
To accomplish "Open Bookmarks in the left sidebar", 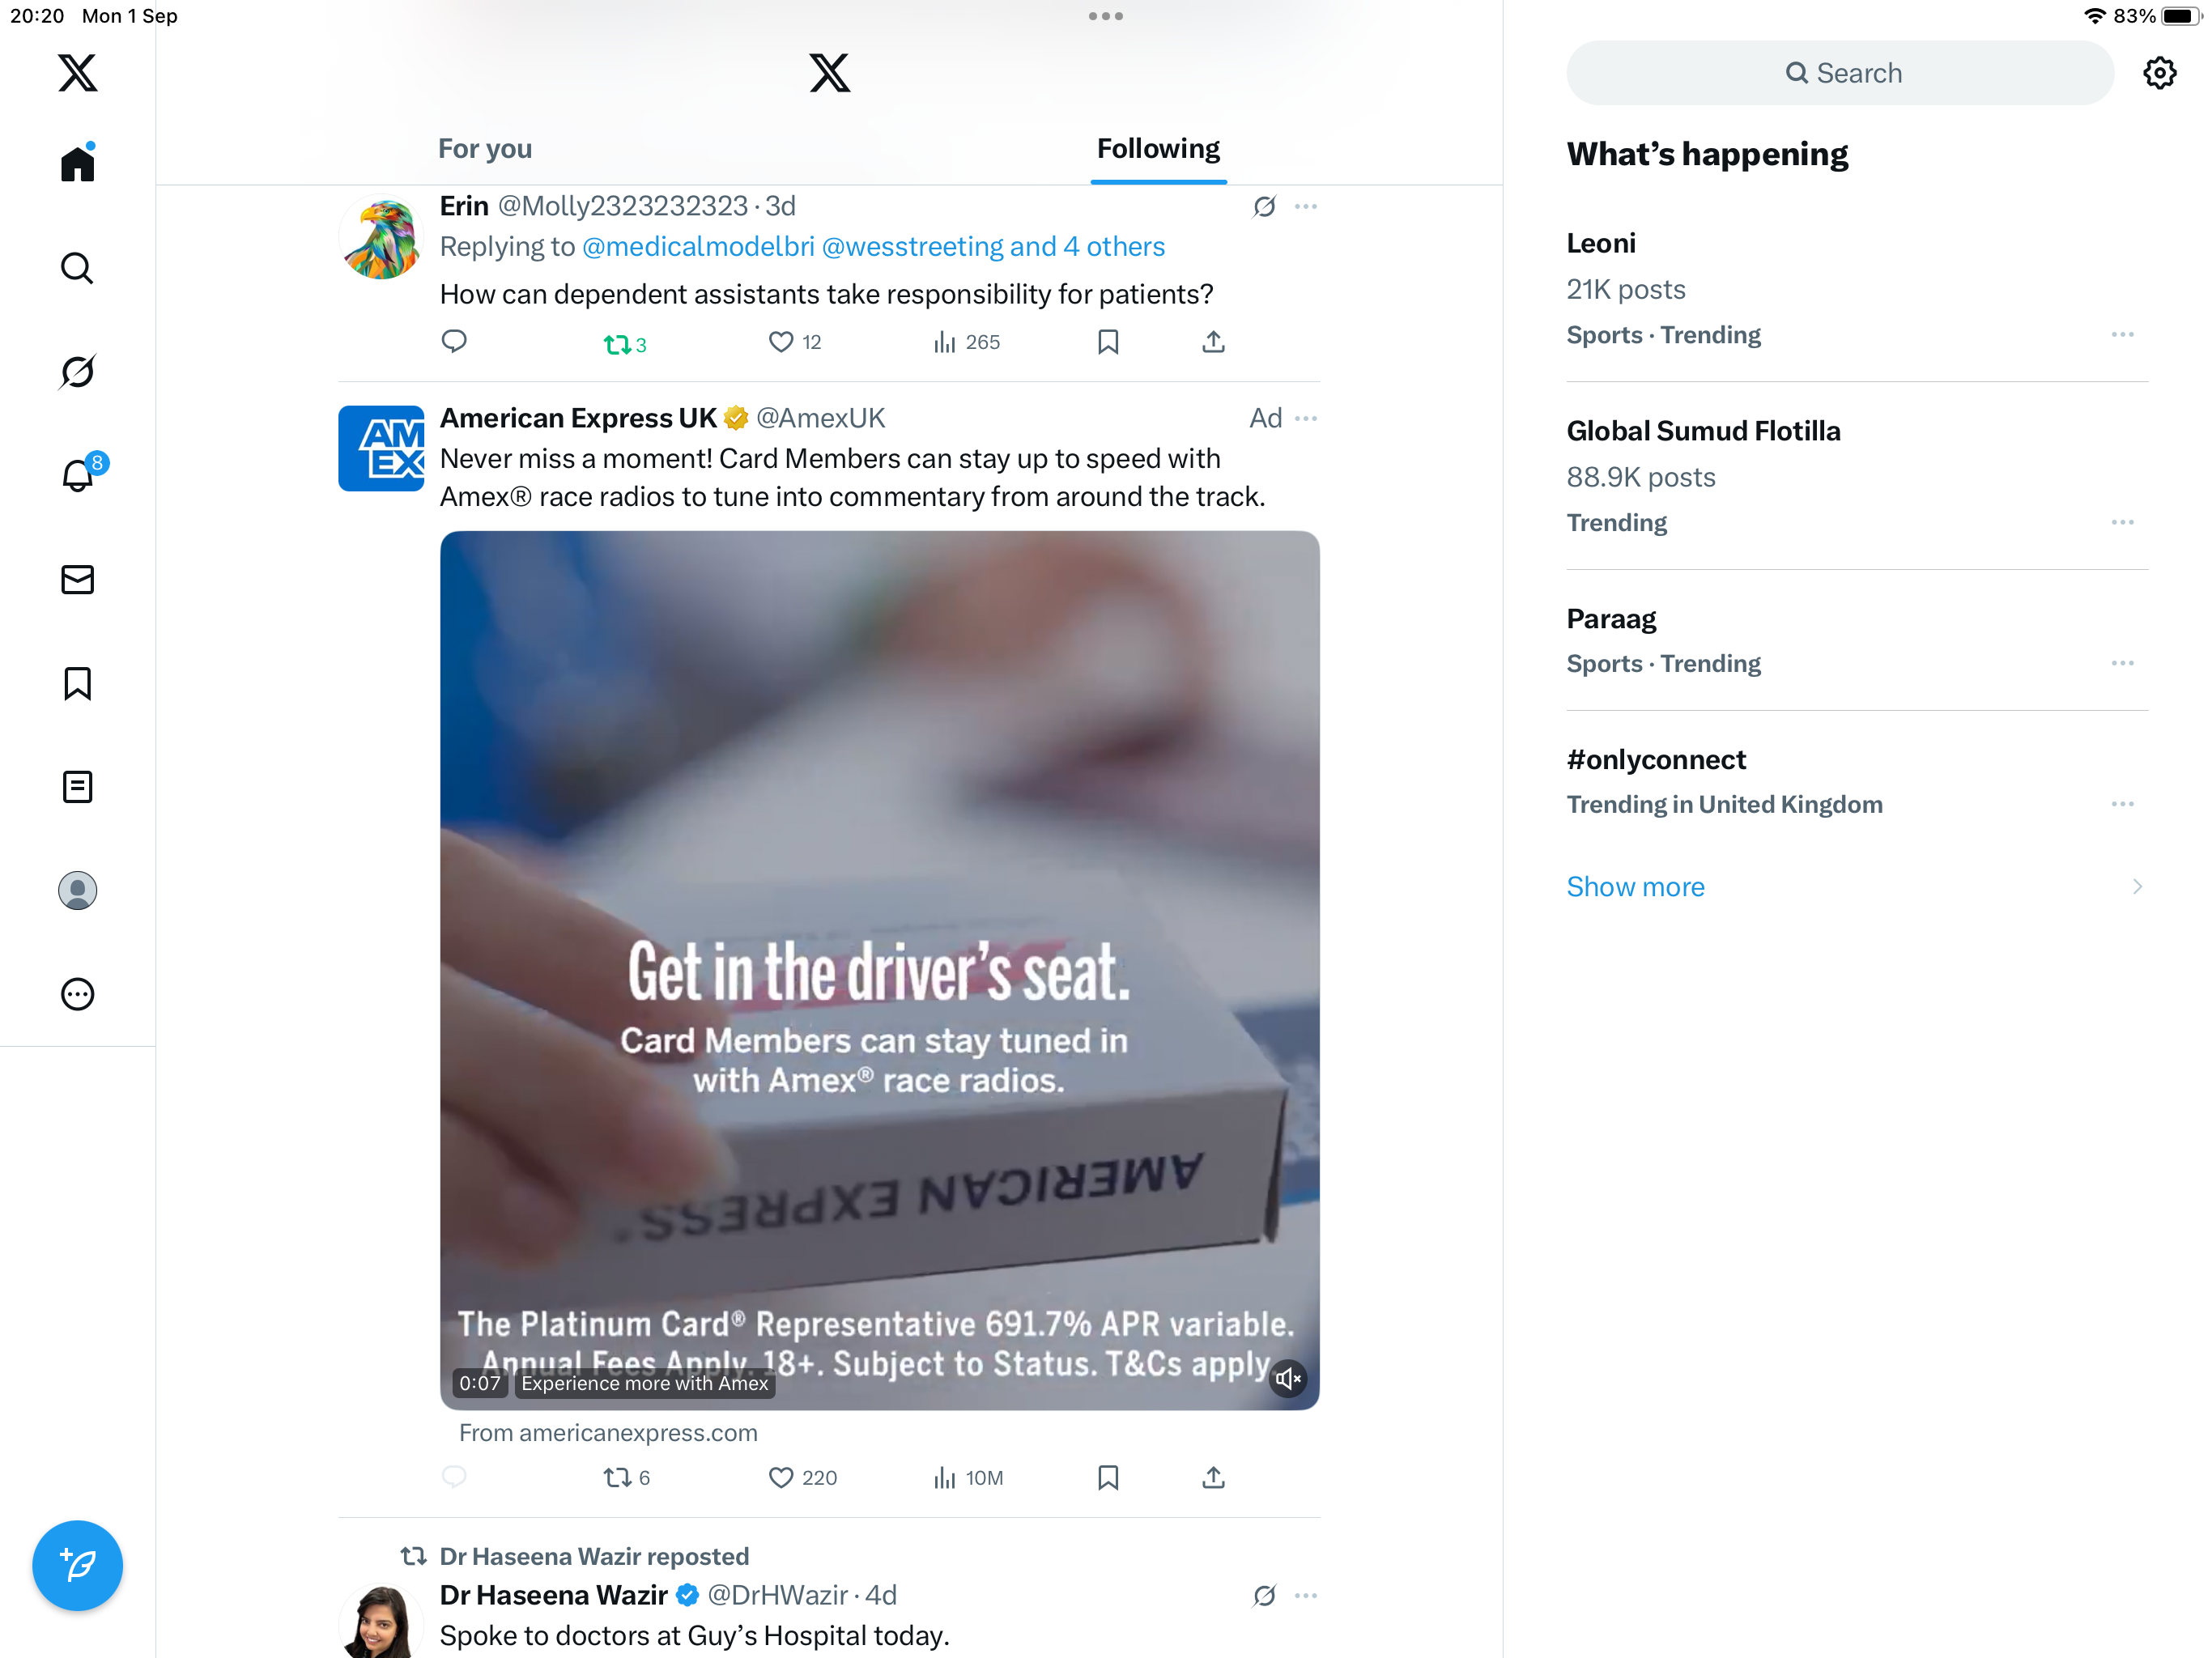I will pos(77,684).
